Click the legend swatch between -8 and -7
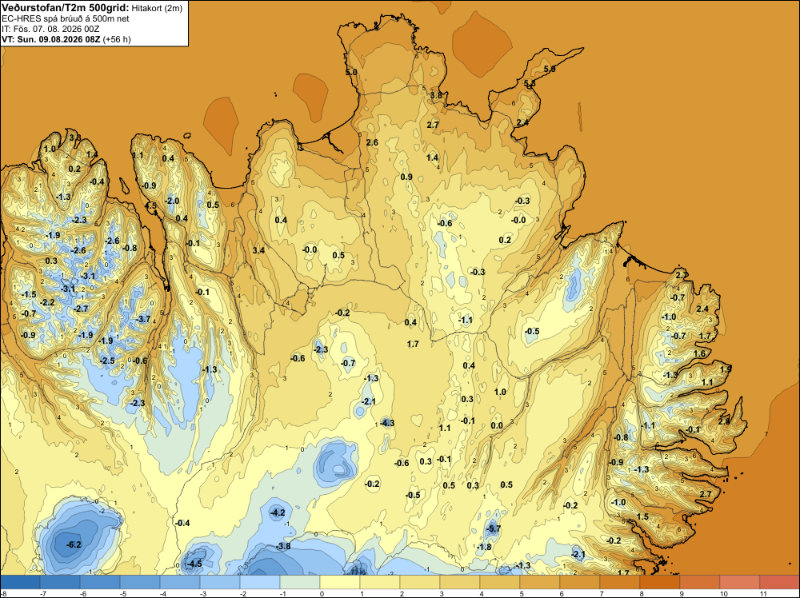The image size is (800, 598). [20, 582]
